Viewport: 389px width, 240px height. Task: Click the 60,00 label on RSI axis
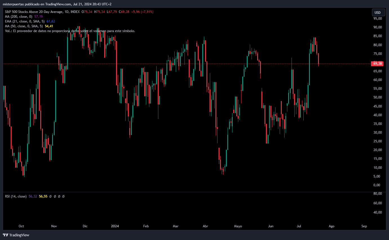pos(378,203)
